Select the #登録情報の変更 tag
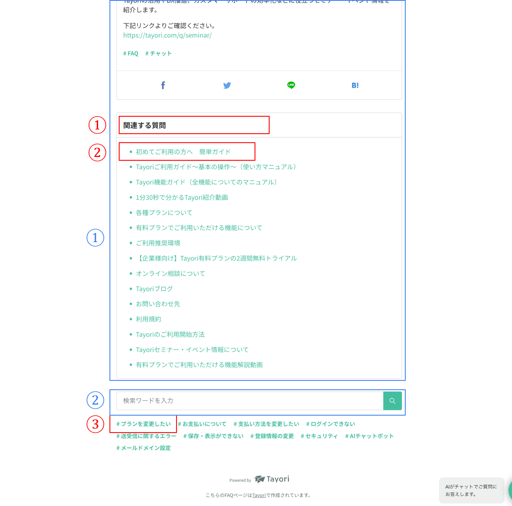 point(272,436)
